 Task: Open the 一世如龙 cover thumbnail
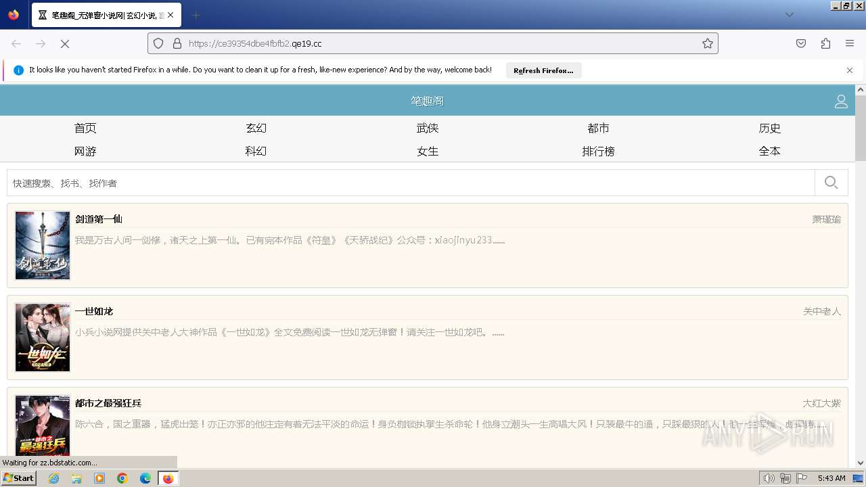tap(43, 337)
